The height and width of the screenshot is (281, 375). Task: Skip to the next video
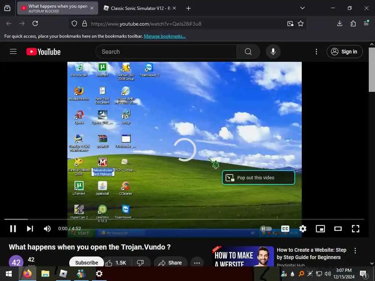[30, 229]
